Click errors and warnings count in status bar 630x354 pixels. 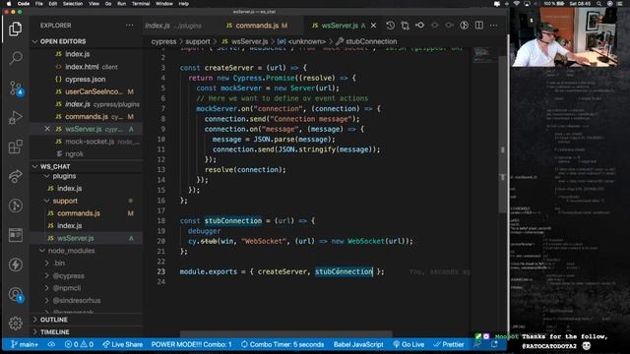pyautogui.click(x=79, y=344)
